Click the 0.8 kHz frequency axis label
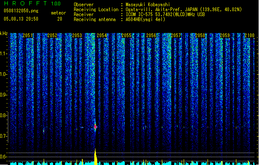Viewport: 259px width, 165px height. point(4,115)
